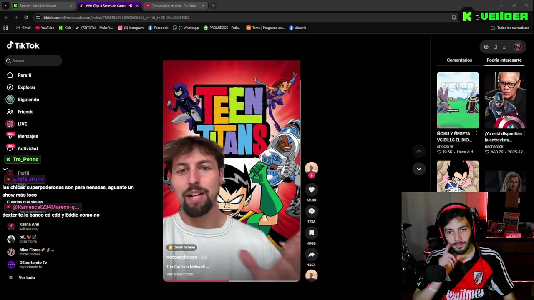The width and height of the screenshot is (534, 300).
Task: Mute the TikTok tab audio icon
Action: tap(131, 6)
